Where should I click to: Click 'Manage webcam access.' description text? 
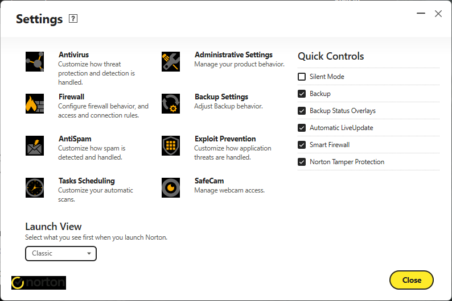(229, 190)
